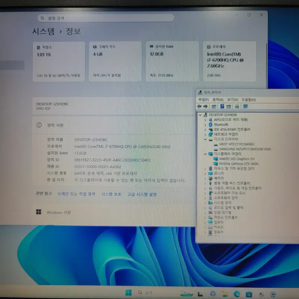This screenshot has height=299, width=299.
Task: Select the 시스템 장치 tree item
Action: [222, 203]
